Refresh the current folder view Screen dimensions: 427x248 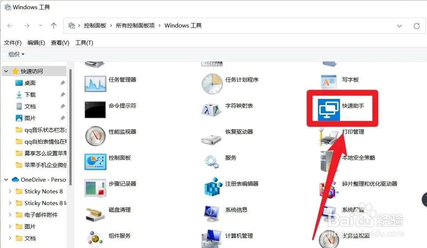[x=417, y=25]
